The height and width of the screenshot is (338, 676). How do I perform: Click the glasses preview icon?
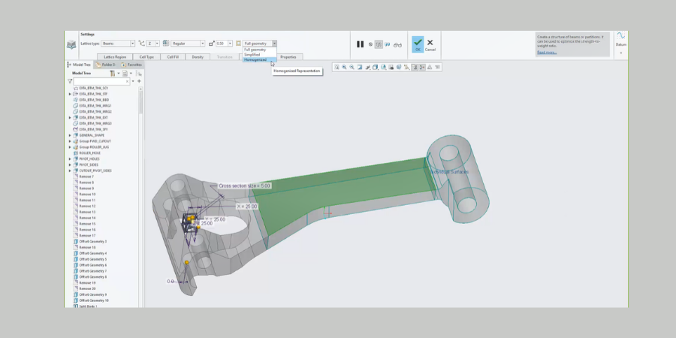397,44
